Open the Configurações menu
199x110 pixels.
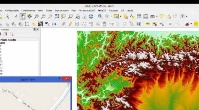pyautogui.click(x=12, y=11)
